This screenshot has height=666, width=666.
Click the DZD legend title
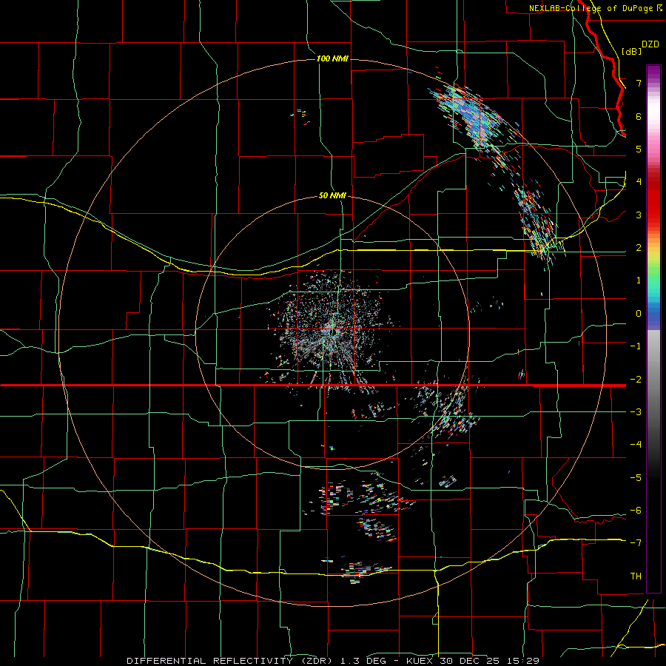click(650, 44)
